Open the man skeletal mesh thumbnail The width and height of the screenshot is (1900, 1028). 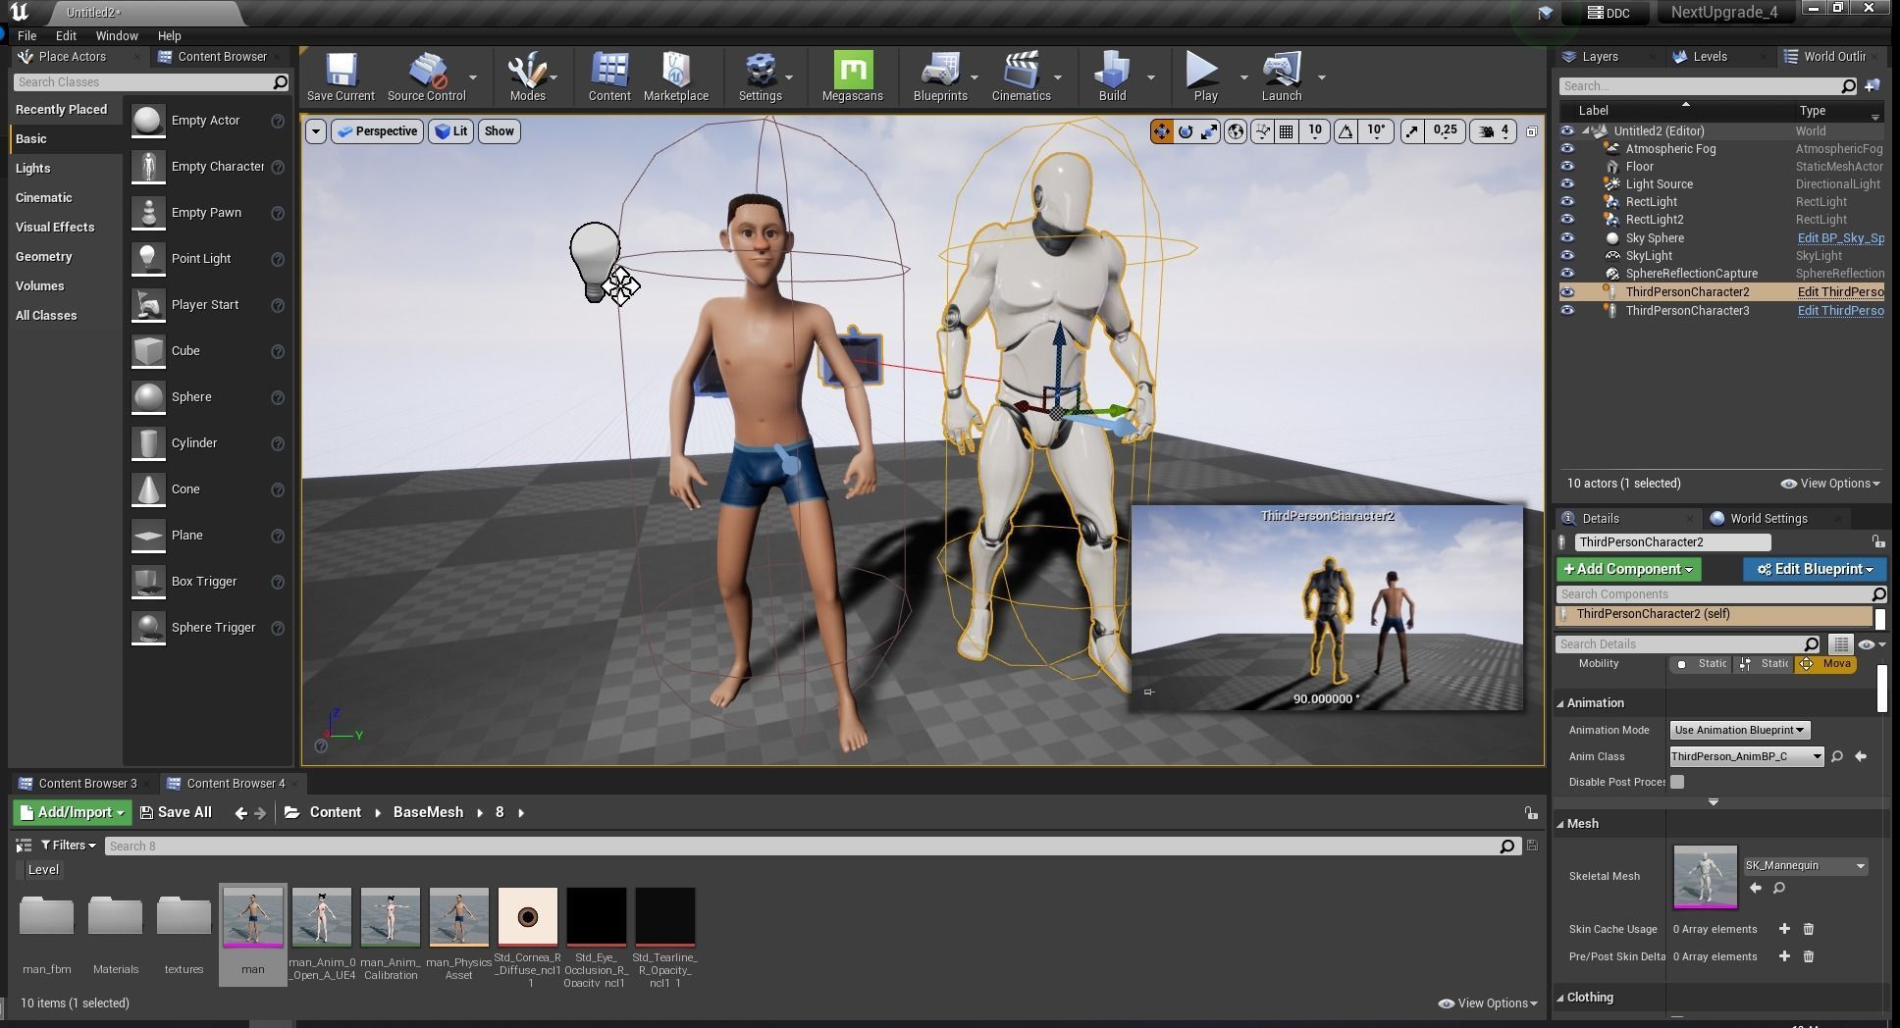coord(252,917)
